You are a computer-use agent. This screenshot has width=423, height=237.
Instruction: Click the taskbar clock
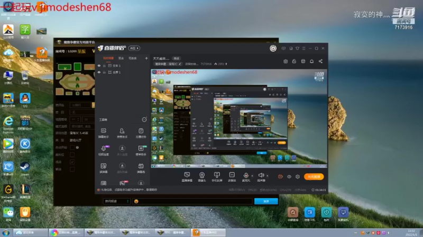click(x=412, y=233)
